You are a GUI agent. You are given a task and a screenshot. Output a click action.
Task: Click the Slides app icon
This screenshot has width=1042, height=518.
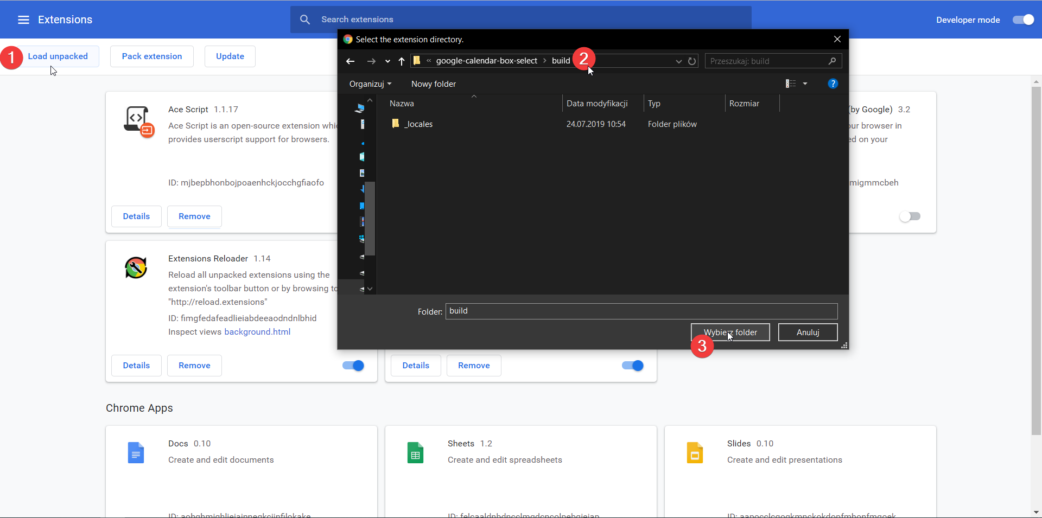coord(695,453)
